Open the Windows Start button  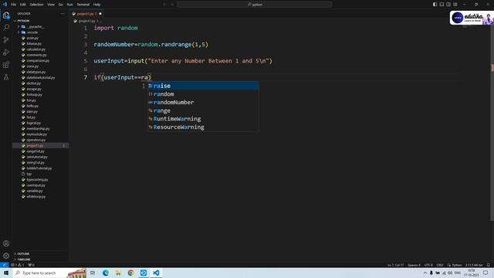click(6, 273)
